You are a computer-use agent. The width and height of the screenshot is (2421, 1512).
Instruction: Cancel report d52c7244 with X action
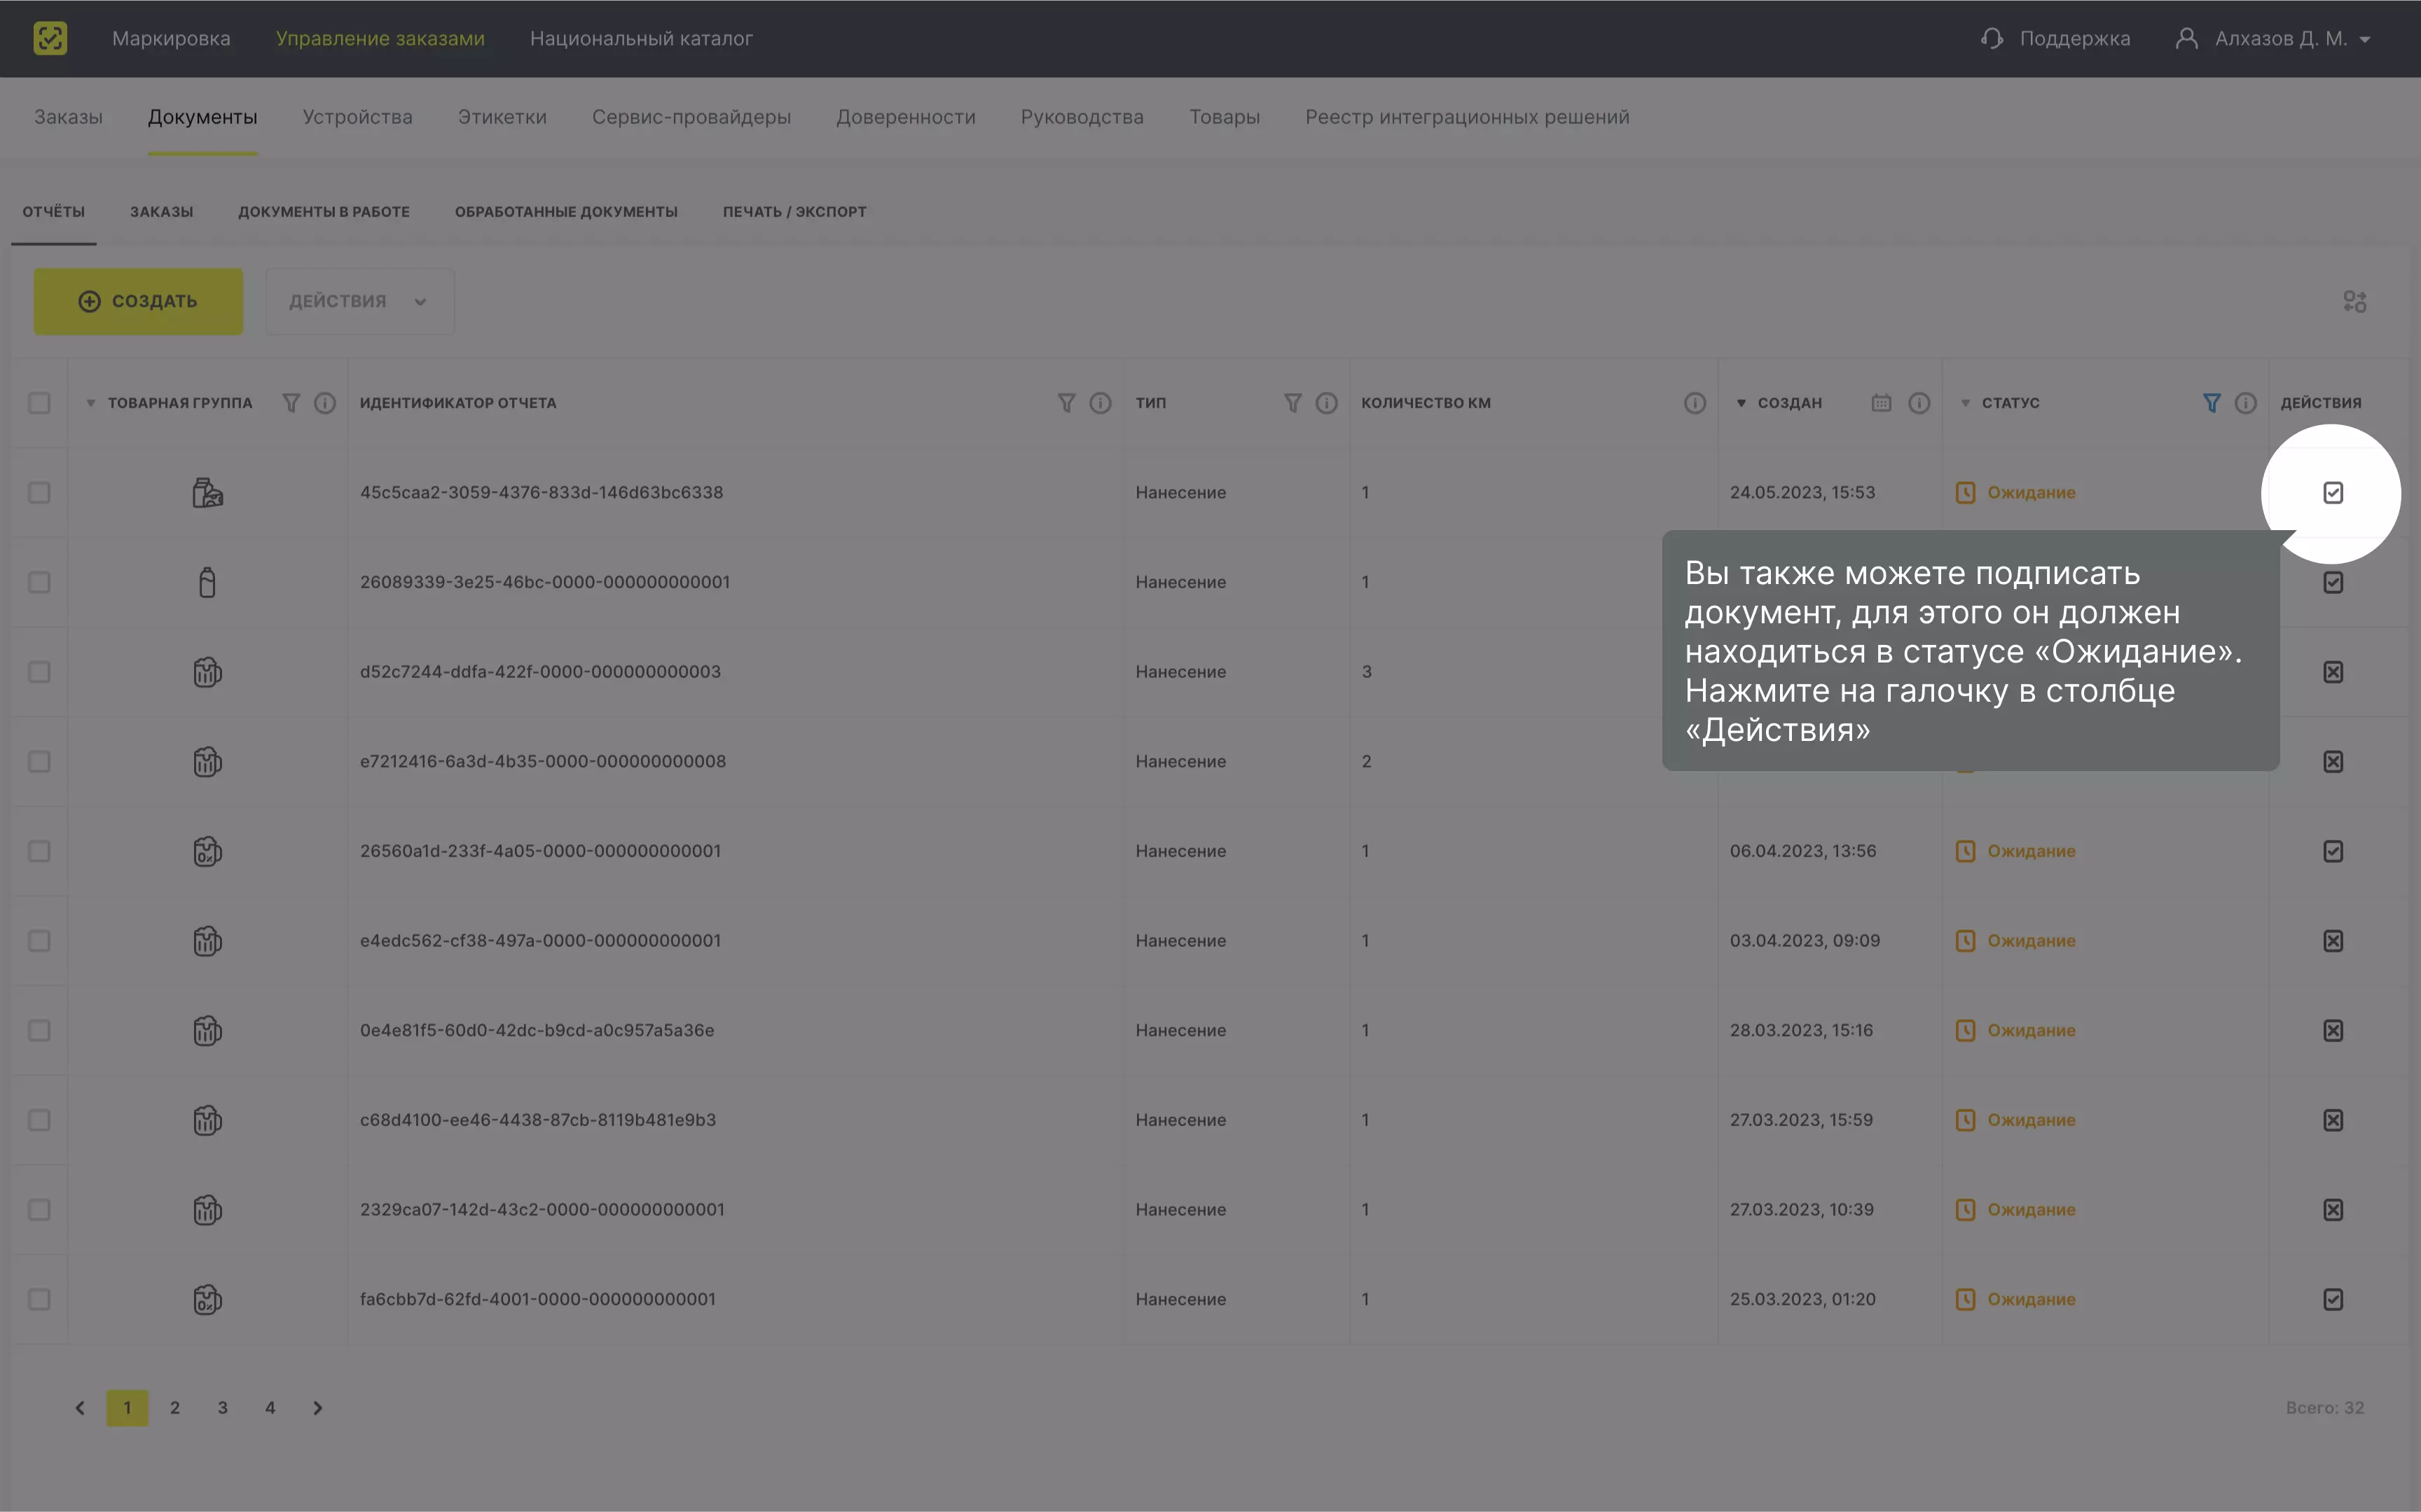[2332, 672]
